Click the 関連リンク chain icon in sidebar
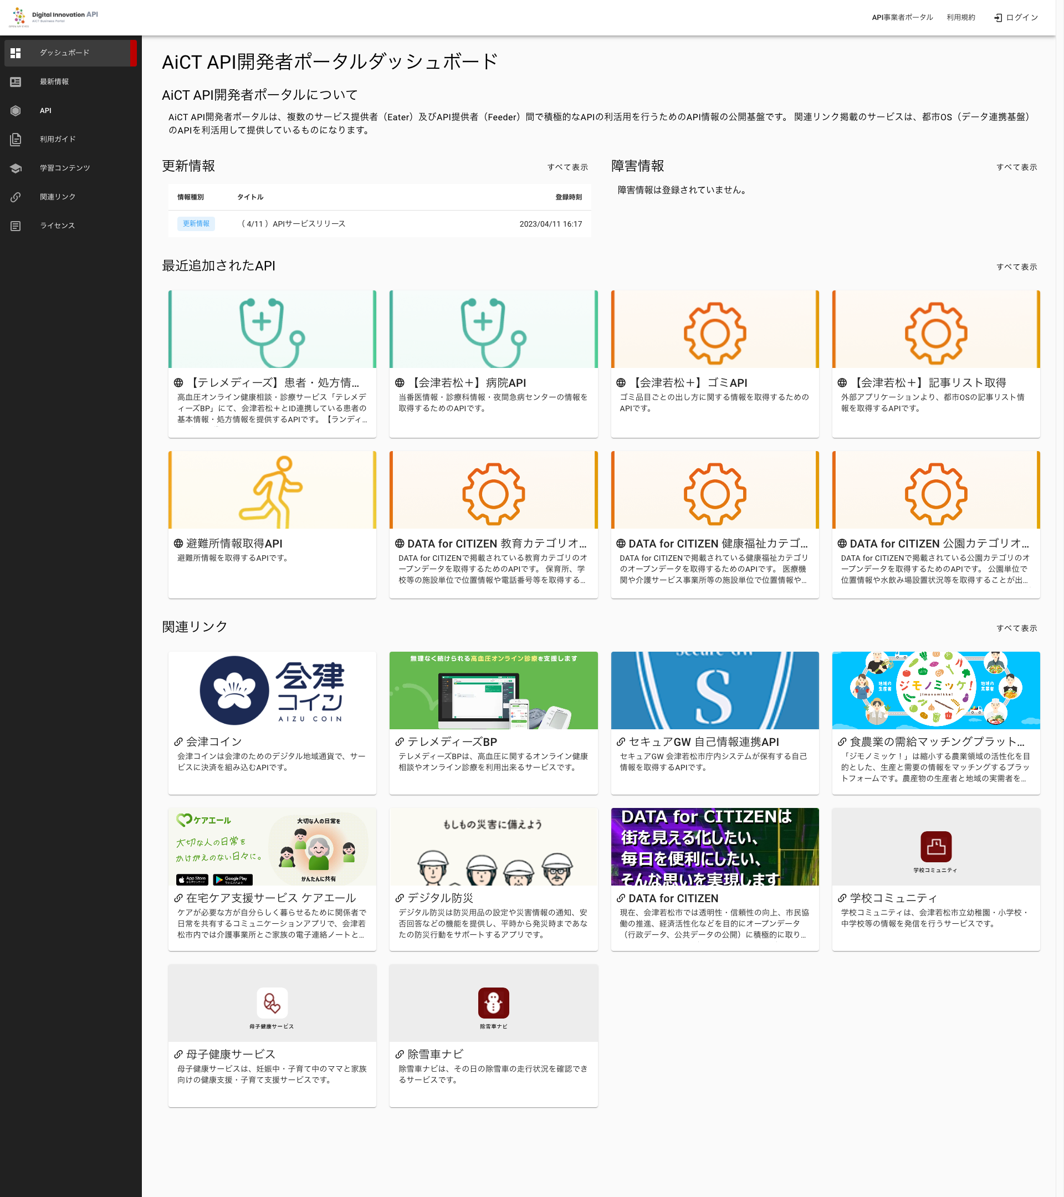Viewport: 1064px width, 1197px height. [x=16, y=197]
